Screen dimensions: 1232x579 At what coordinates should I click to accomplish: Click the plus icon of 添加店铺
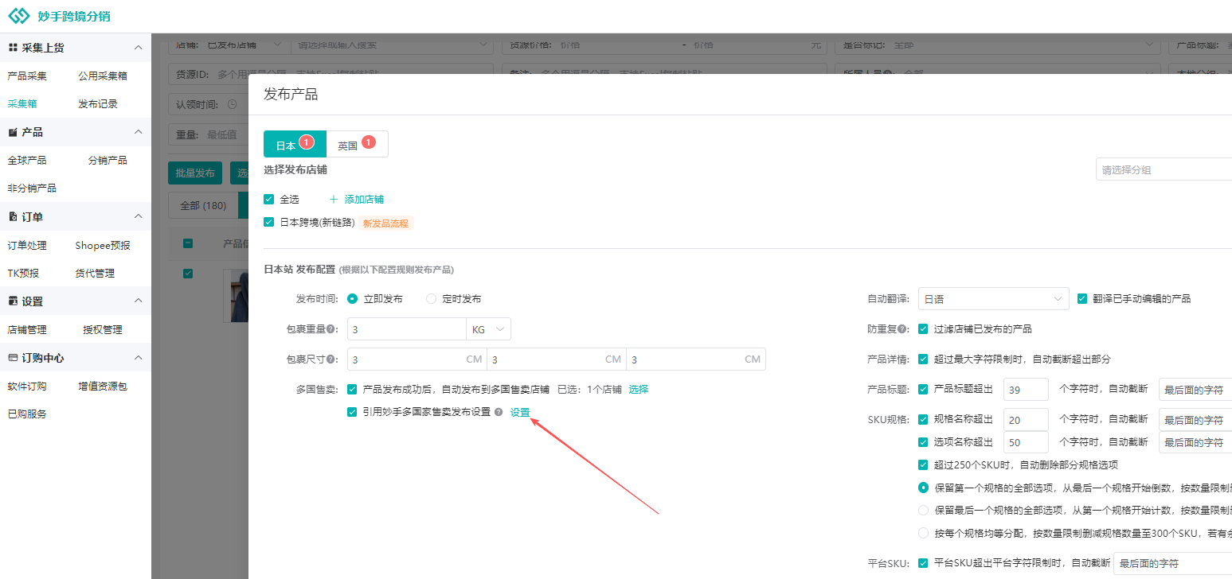(x=334, y=200)
